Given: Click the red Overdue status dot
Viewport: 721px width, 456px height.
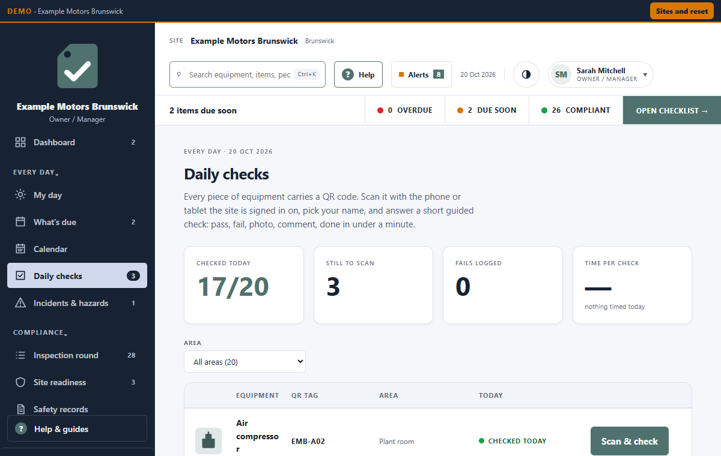Looking at the screenshot, I should pyautogui.click(x=380, y=110).
